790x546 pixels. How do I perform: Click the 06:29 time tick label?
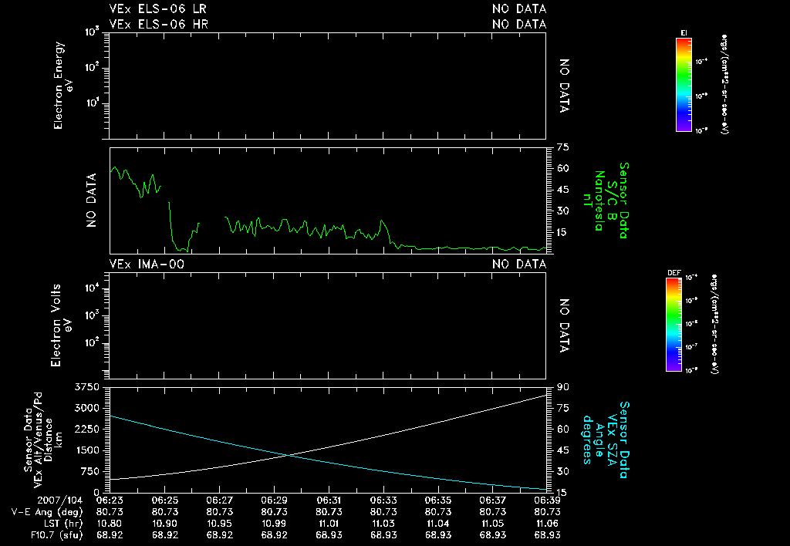coord(274,501)
